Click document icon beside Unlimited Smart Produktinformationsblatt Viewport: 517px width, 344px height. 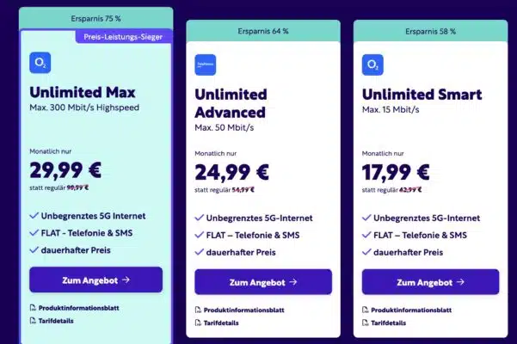[365, 310]
